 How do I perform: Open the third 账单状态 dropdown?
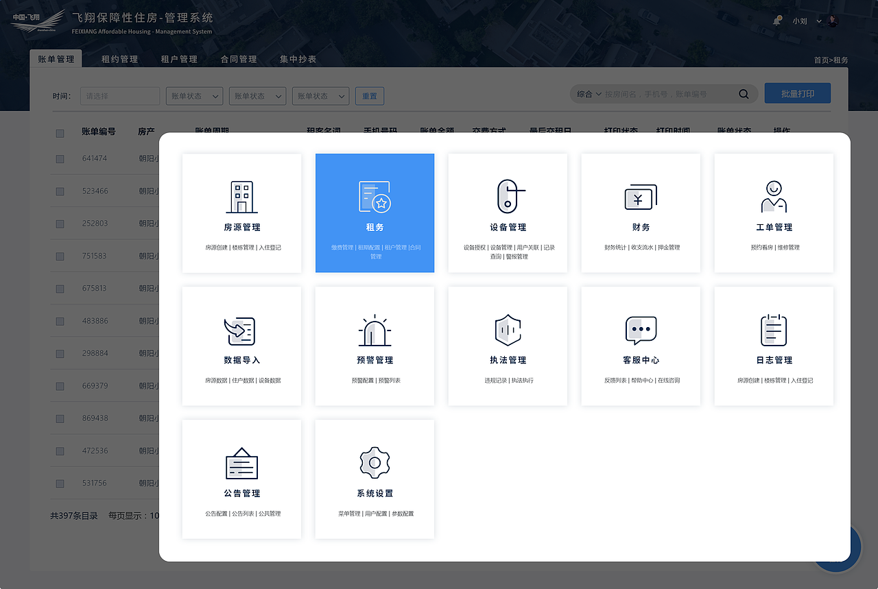320,96
